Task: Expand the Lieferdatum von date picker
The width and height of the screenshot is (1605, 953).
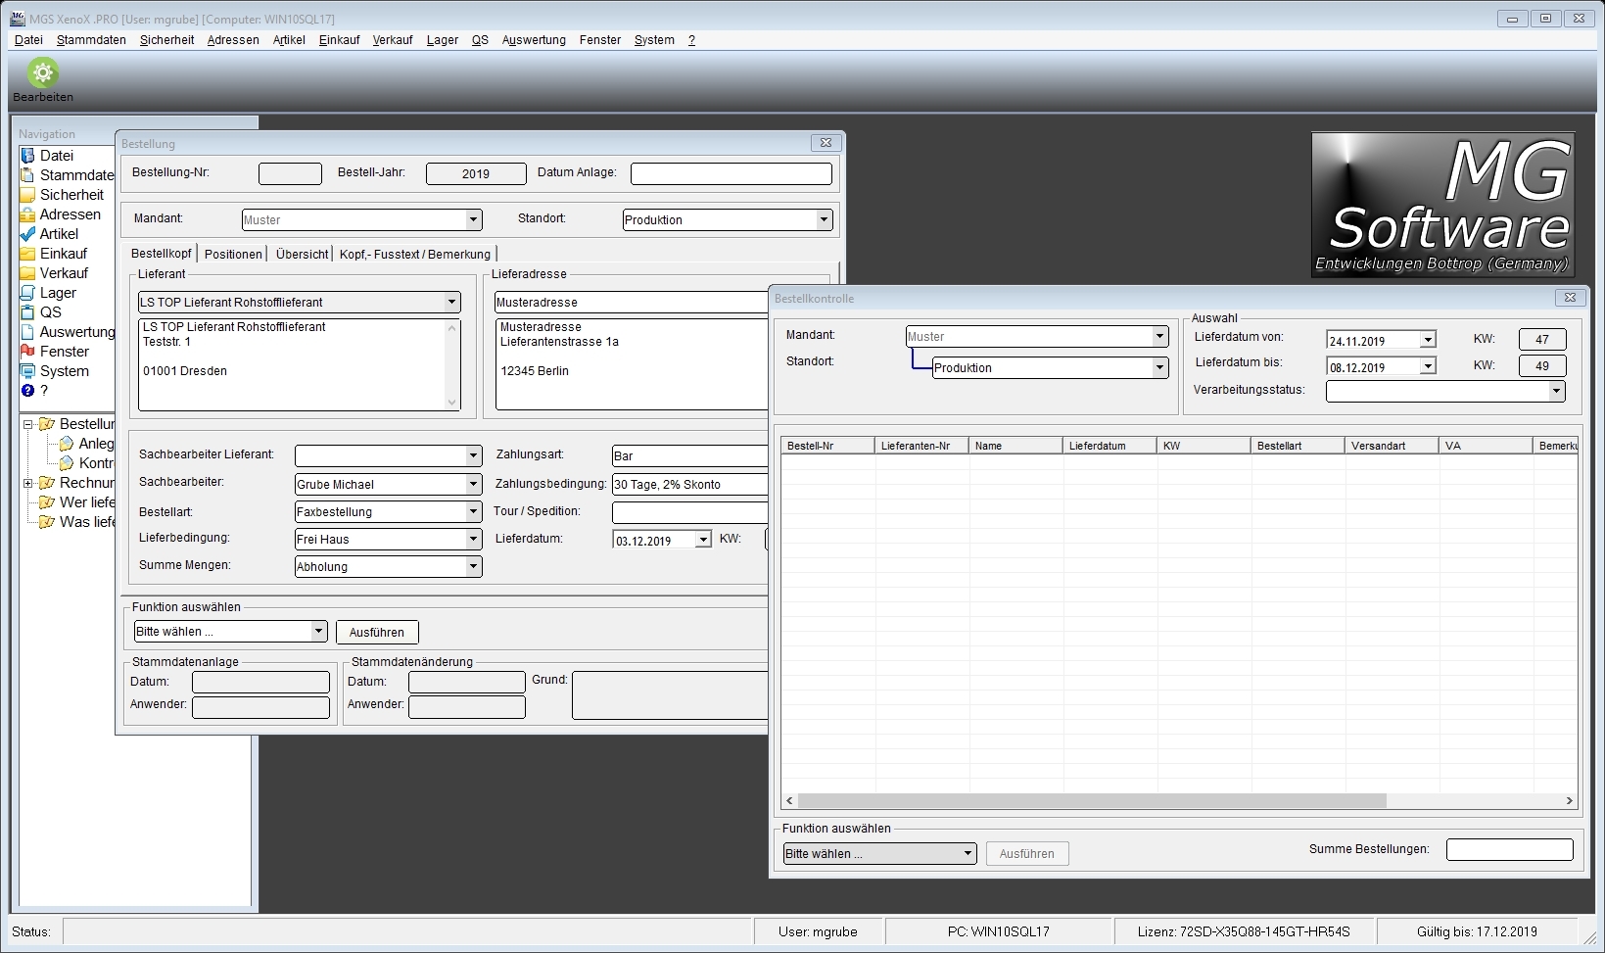Action: (1428, 340)
